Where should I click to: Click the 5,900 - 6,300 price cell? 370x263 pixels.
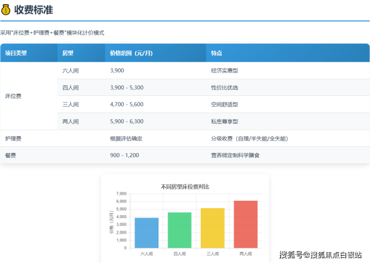point(126,121)
